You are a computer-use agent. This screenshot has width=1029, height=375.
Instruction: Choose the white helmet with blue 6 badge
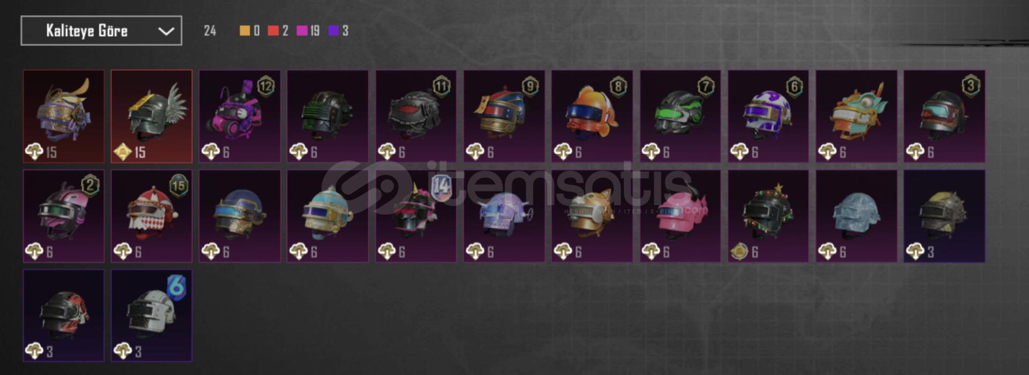pos(152,316)
